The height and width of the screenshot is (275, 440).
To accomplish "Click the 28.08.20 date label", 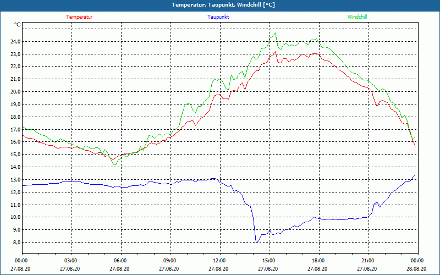I will (x=416, y=268).
